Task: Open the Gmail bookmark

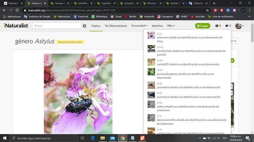Action: 116,16
